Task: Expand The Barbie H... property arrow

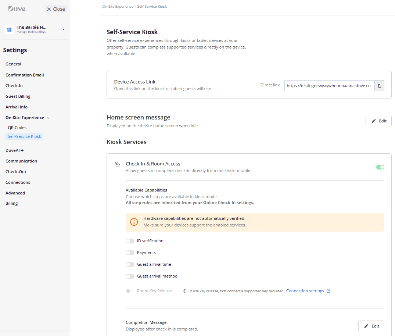Action: [63, 30]
